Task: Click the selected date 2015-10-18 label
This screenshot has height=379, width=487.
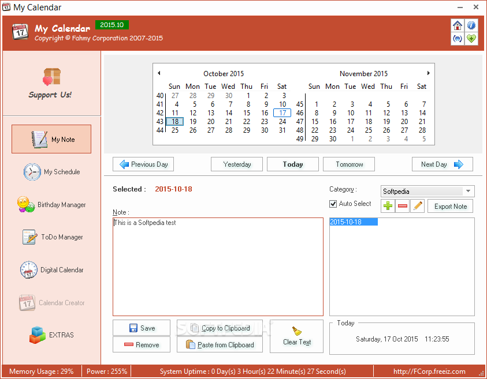Action: pyautogui.click(x=173, y=189)
